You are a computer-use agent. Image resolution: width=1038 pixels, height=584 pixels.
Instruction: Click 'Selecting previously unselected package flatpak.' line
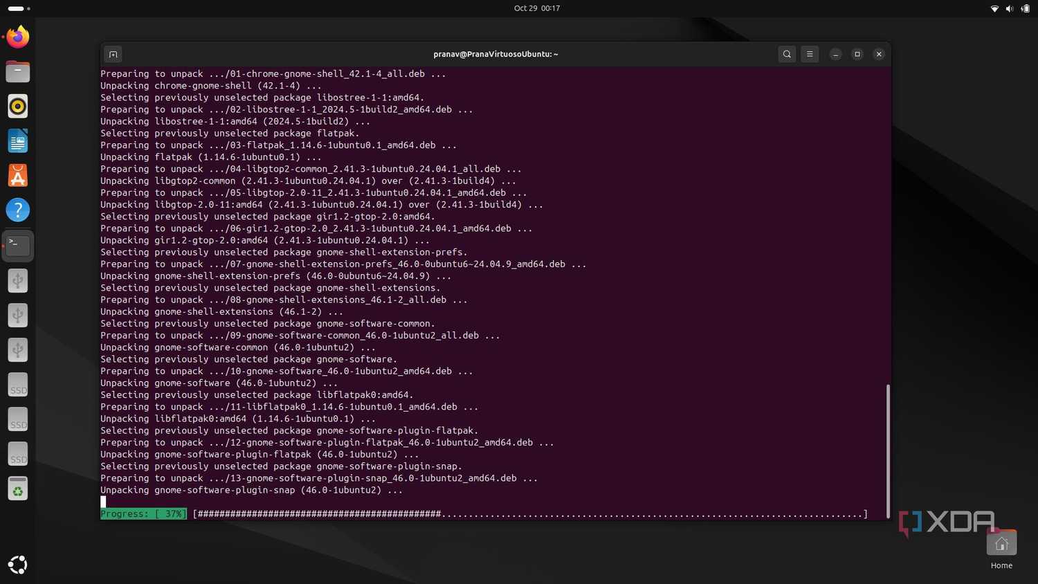pyautogui.click(x=230, y=133)
